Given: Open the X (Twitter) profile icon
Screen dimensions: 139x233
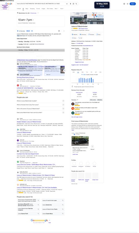Looking at the screenshot, I should coord(88,163).
